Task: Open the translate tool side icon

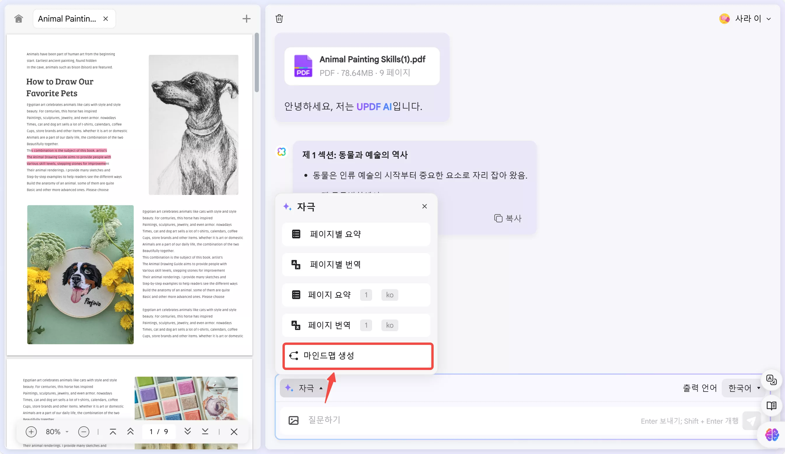Action: pos(771,380)
